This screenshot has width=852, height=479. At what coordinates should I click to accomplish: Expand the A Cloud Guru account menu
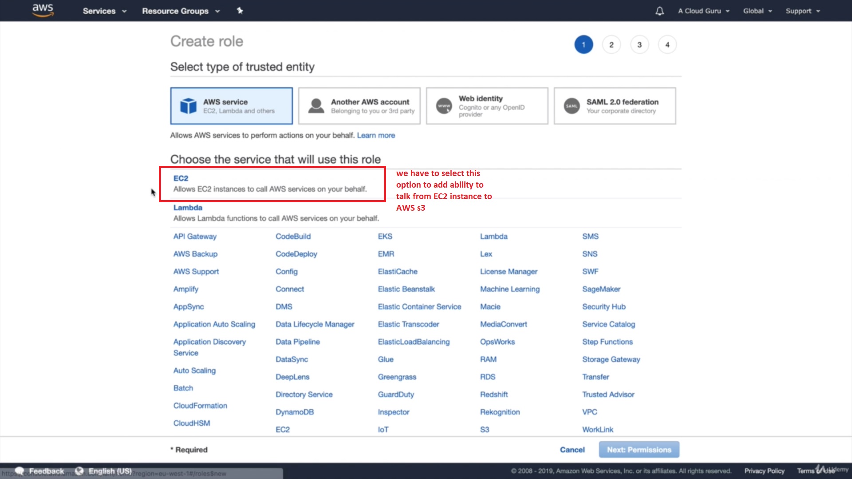703,11
